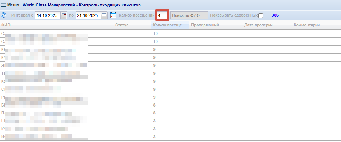Click the Показывать одобренных label

click(x=234, y=15)
